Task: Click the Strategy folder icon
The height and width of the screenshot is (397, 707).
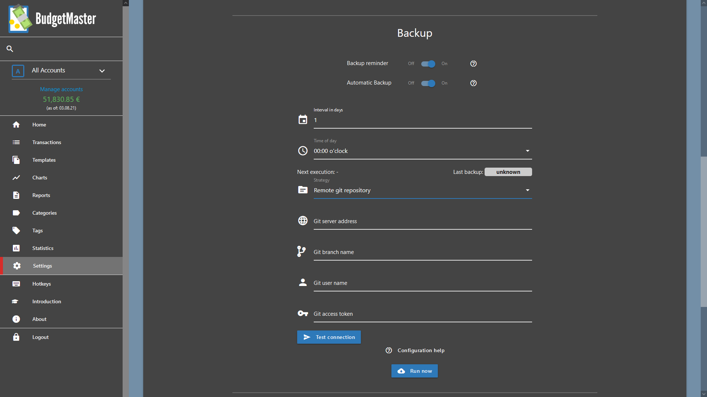Action: [x=303, y=190]
